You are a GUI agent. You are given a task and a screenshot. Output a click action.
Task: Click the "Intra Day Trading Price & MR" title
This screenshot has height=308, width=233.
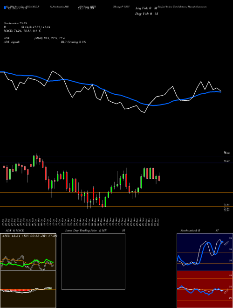pos(86,231)
